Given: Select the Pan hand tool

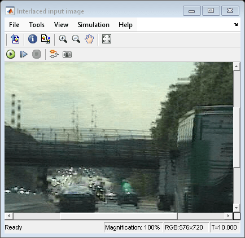Looking at the screenshot, I should pyautogui.click(x=89, y=39).
